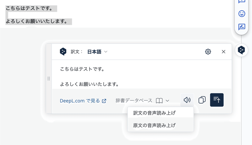Viewport: 252px width, 145px height.
Task: Click translated text こちらはテストです。 in popup
Action: [x=82, y=69]
